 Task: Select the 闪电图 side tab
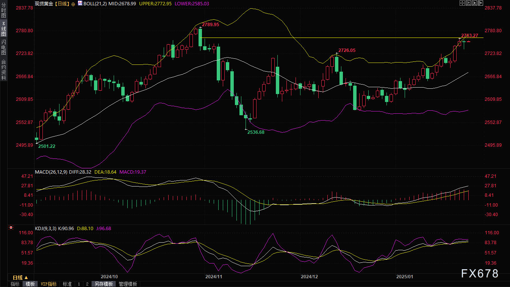coord(3,47)
